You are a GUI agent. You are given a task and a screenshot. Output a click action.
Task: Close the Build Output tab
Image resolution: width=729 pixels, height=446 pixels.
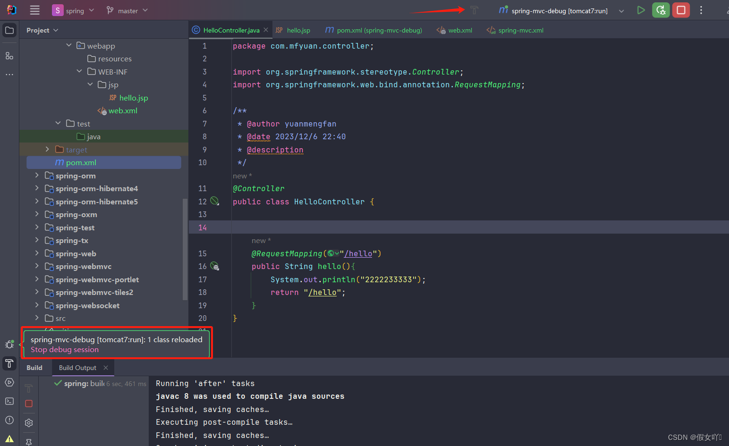[106, 368]
